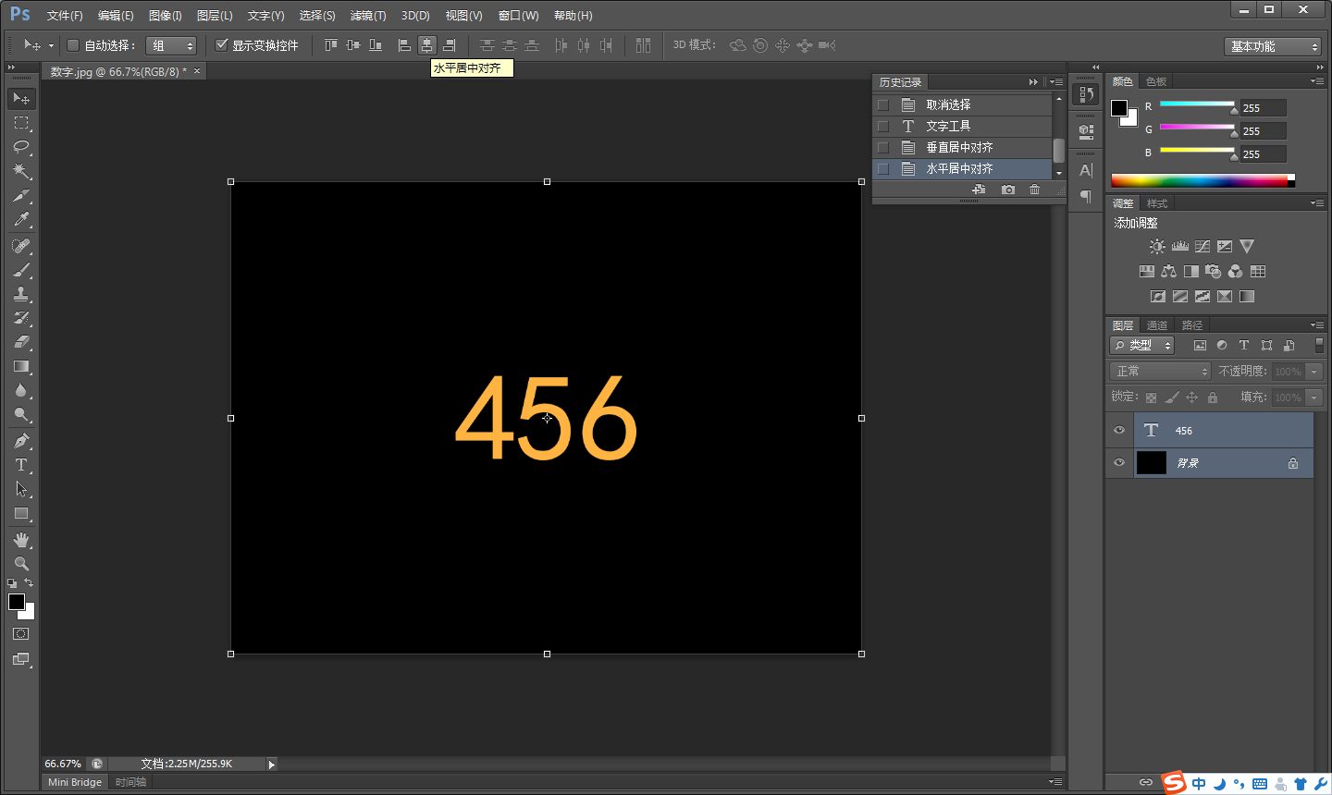Expand the Essentials workspace dropdown
Screen dimensions: 1332x795
coord(1273,46)
